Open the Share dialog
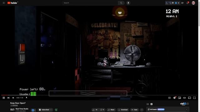The image size is (200, 112). pos(111,110)
